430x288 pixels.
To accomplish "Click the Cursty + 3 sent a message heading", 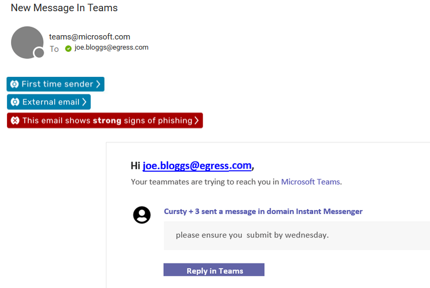I will coord(263,212).
